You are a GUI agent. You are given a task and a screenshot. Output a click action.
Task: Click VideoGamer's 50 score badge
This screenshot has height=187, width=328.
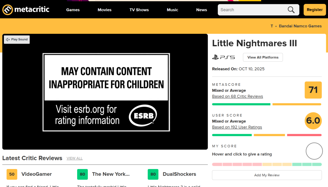pos(12,174)
